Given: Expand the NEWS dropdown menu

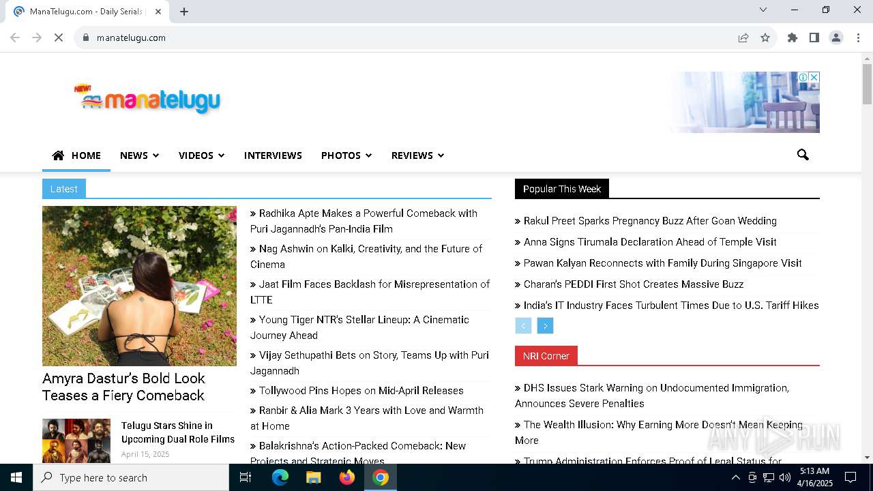Looking at the screenshot, I should (x=139, y=155).
